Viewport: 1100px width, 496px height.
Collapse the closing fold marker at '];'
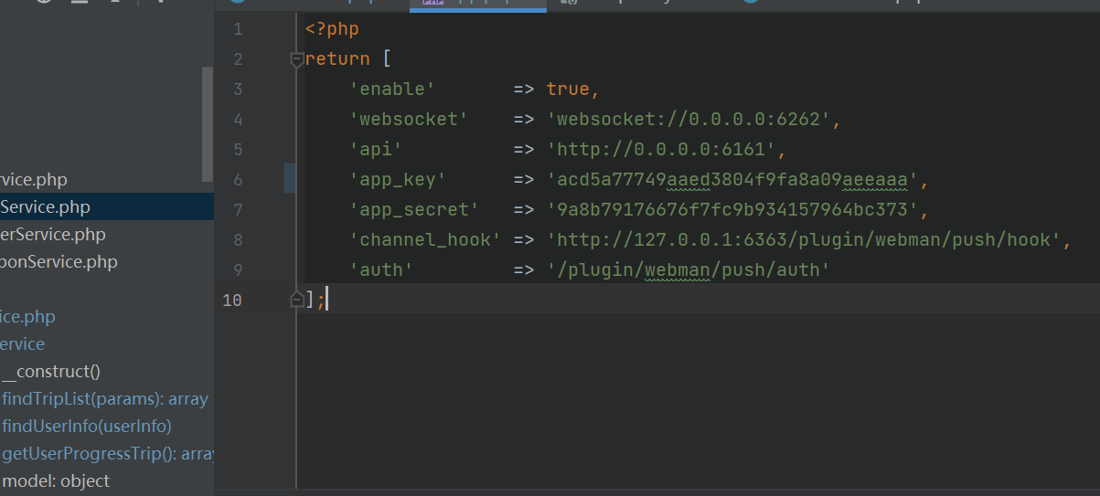296,299
